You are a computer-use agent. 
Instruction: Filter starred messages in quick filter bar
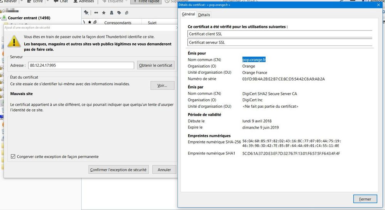tap(104, 13)
